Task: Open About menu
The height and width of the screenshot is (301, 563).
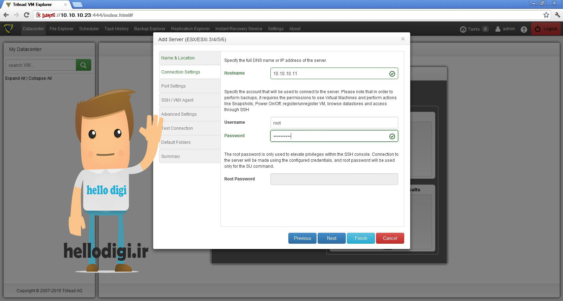Action: 295,29
